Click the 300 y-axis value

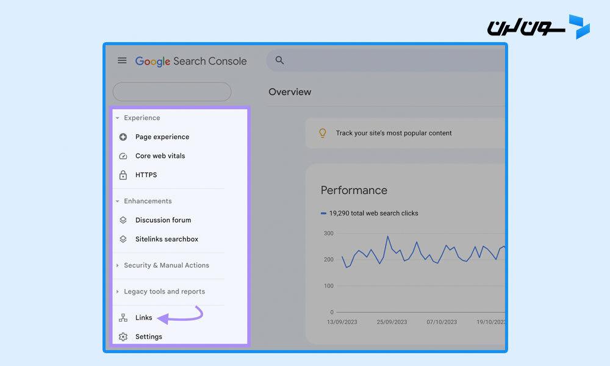[329, 234]
